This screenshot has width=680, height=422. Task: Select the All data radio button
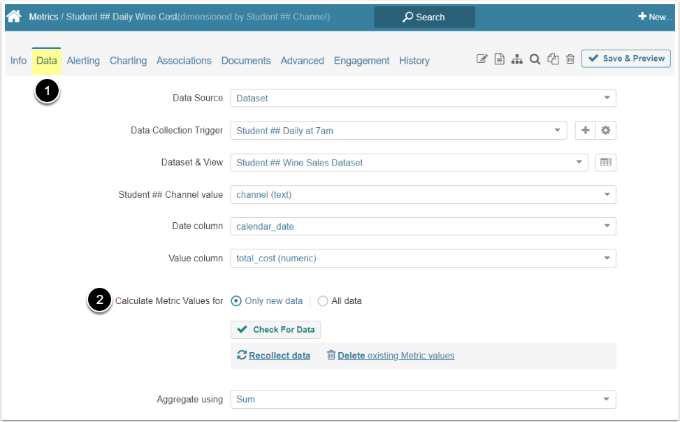pos(323,300)
